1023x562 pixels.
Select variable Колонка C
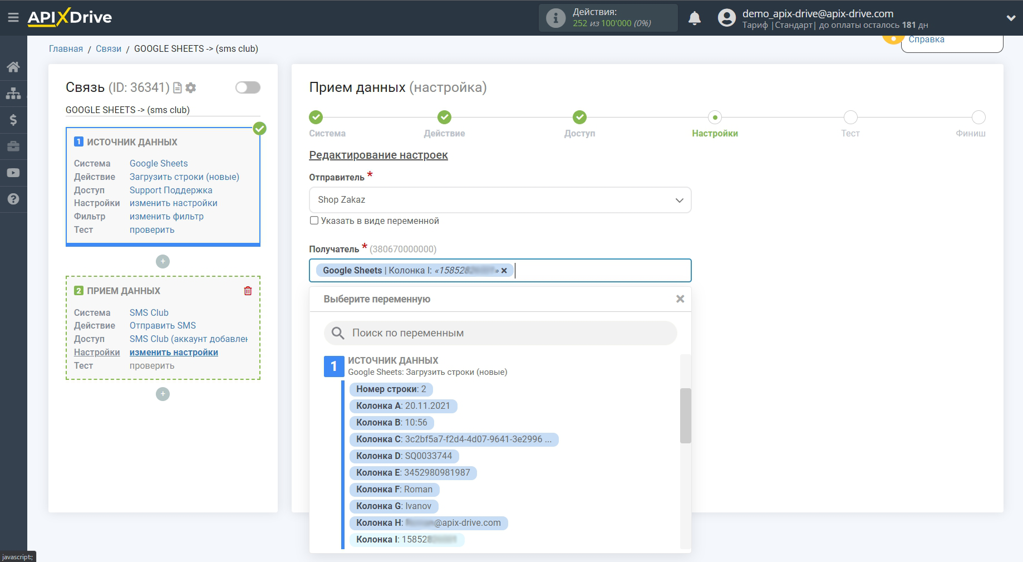pyautogui.click(x=454, y=439)
